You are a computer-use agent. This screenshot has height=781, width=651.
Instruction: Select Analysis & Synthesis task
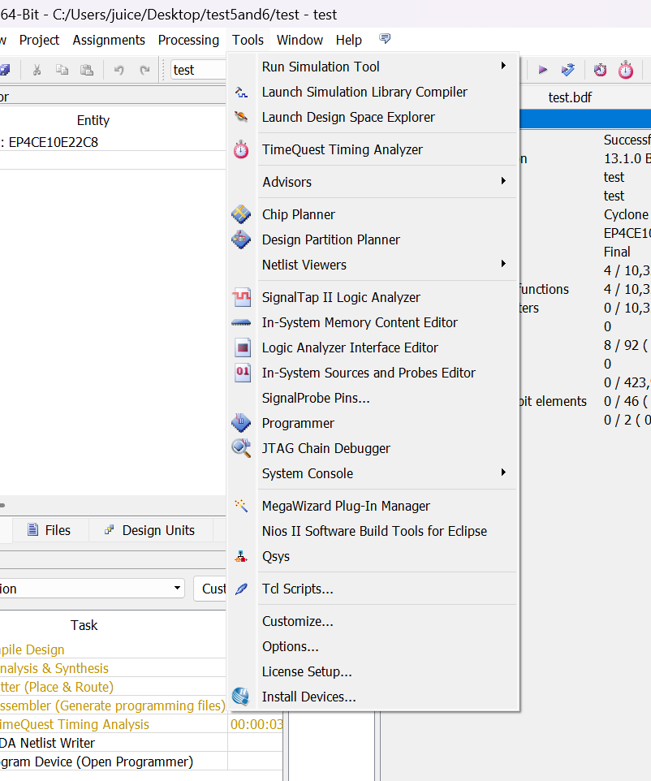pos(54,668)
